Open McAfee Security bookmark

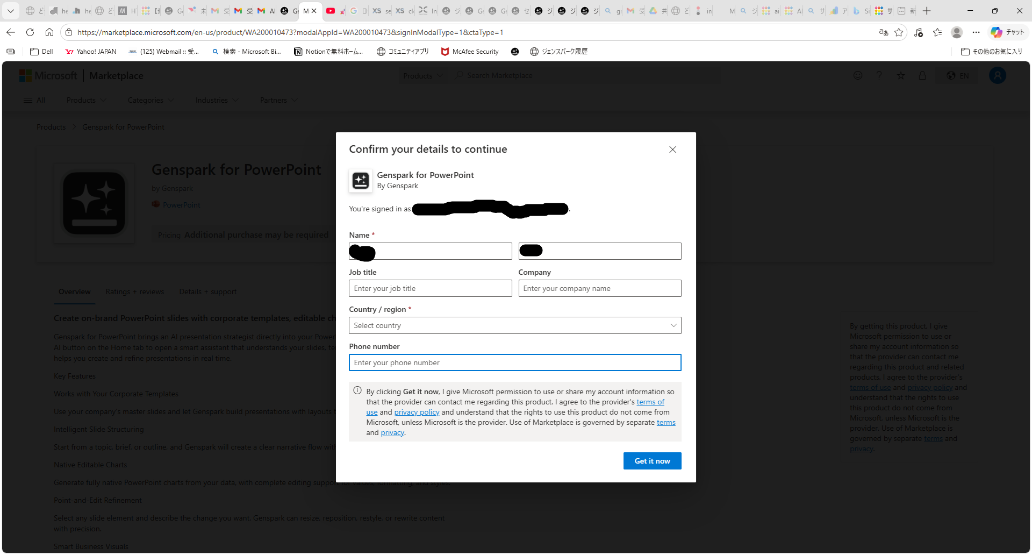470,52
